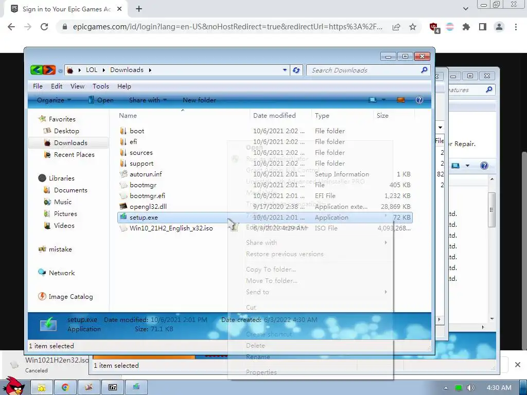
Task: Choose Delete in the context menu
Action: 255,345
